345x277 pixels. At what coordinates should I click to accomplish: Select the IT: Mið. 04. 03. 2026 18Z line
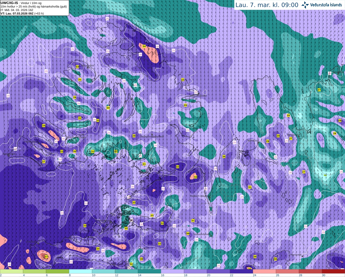(17, 10)
